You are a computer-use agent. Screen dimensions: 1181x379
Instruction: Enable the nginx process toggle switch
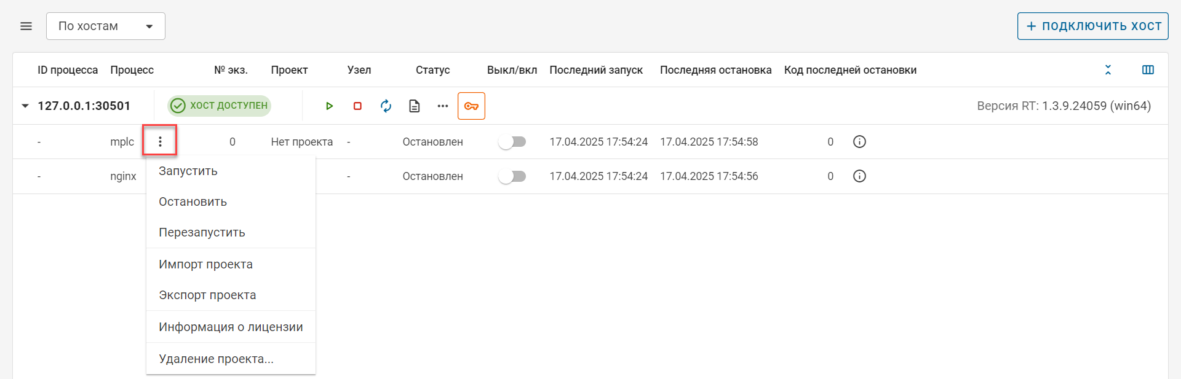click(512, 176)
